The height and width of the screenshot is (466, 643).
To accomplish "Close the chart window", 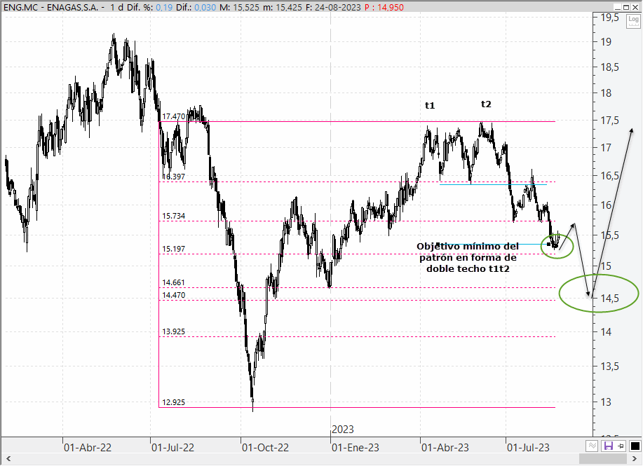I will point(634,7).
